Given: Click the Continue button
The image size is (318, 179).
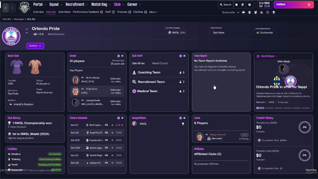Looking at the screenshot, I should [294, 5].
